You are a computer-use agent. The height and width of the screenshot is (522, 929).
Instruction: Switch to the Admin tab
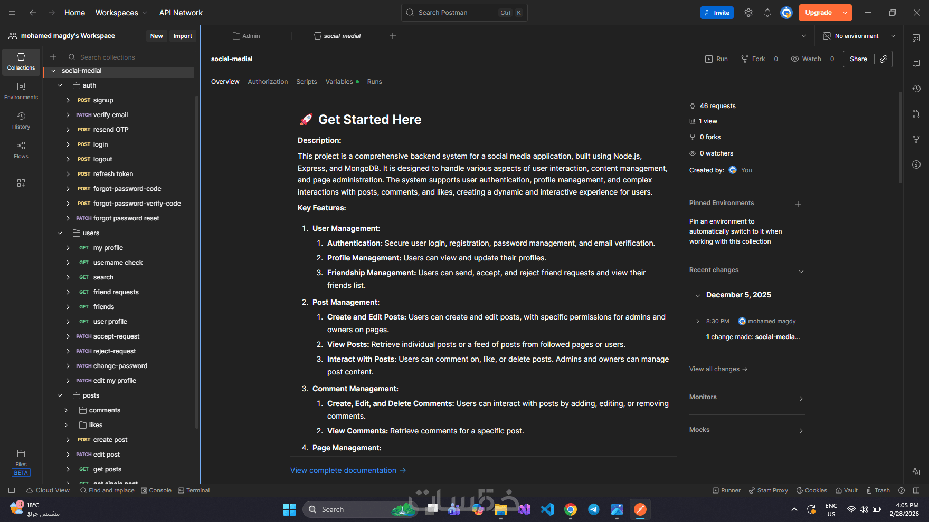click(x=247, y=36)
